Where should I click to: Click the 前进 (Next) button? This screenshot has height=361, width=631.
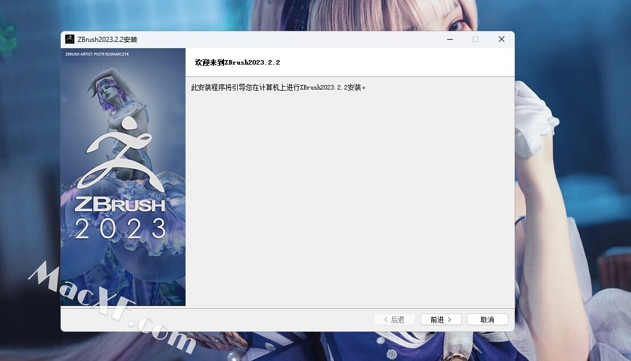(441, 320)
